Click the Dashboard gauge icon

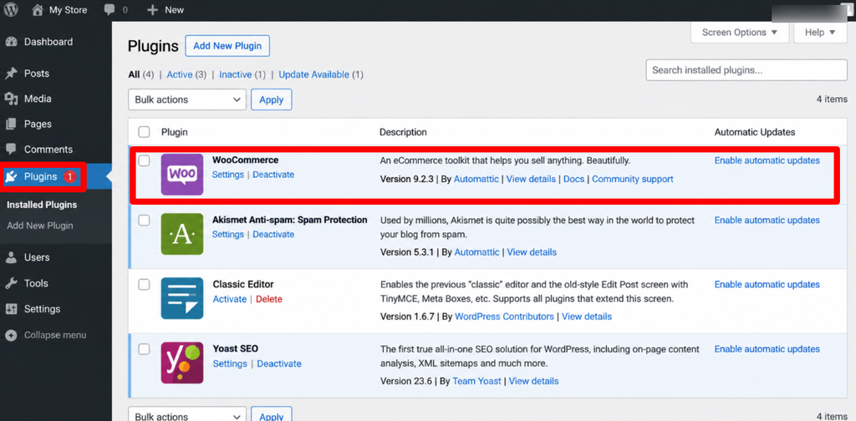(11, 42)
